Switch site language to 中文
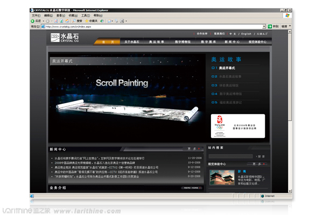Viewport: 323px width, 215px height. (233, 34)
